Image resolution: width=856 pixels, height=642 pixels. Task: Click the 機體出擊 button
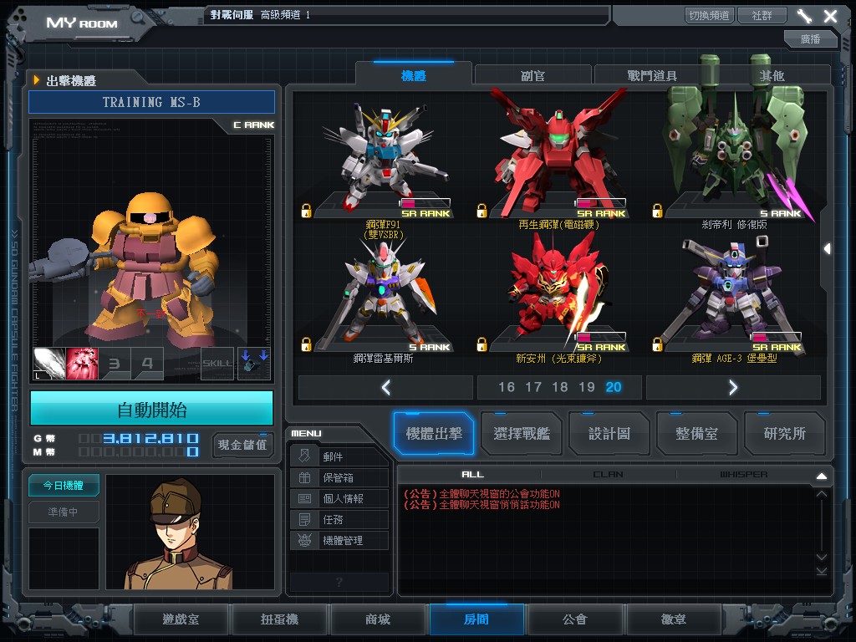(x=434, y=434)
